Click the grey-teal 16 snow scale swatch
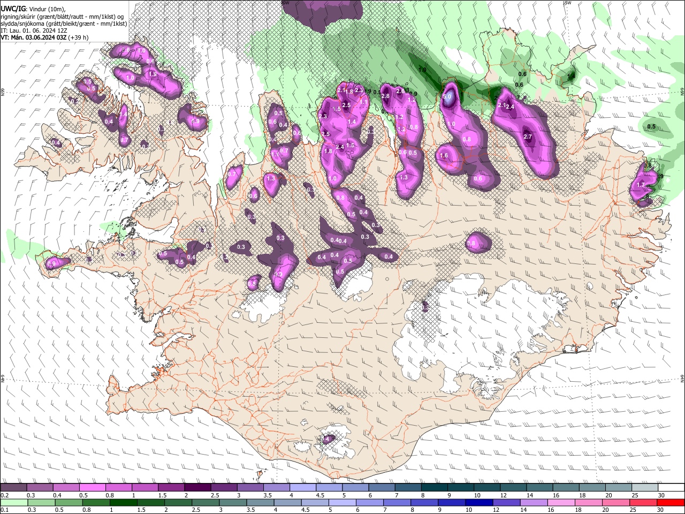This screenshot has height=514, width=685. 566,488
